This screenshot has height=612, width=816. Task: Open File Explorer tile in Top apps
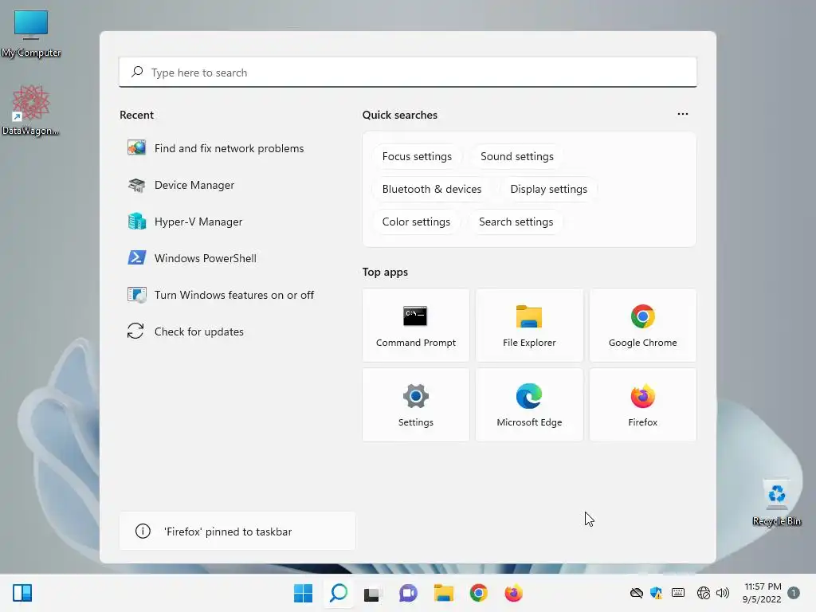pos(529,325)
